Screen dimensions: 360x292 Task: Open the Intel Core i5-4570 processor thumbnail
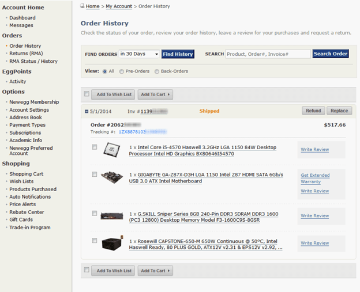[x=112, y=150]
